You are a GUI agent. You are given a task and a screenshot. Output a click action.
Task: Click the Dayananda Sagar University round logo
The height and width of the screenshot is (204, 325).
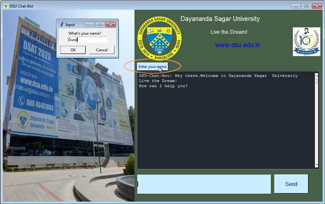(160, 38)
